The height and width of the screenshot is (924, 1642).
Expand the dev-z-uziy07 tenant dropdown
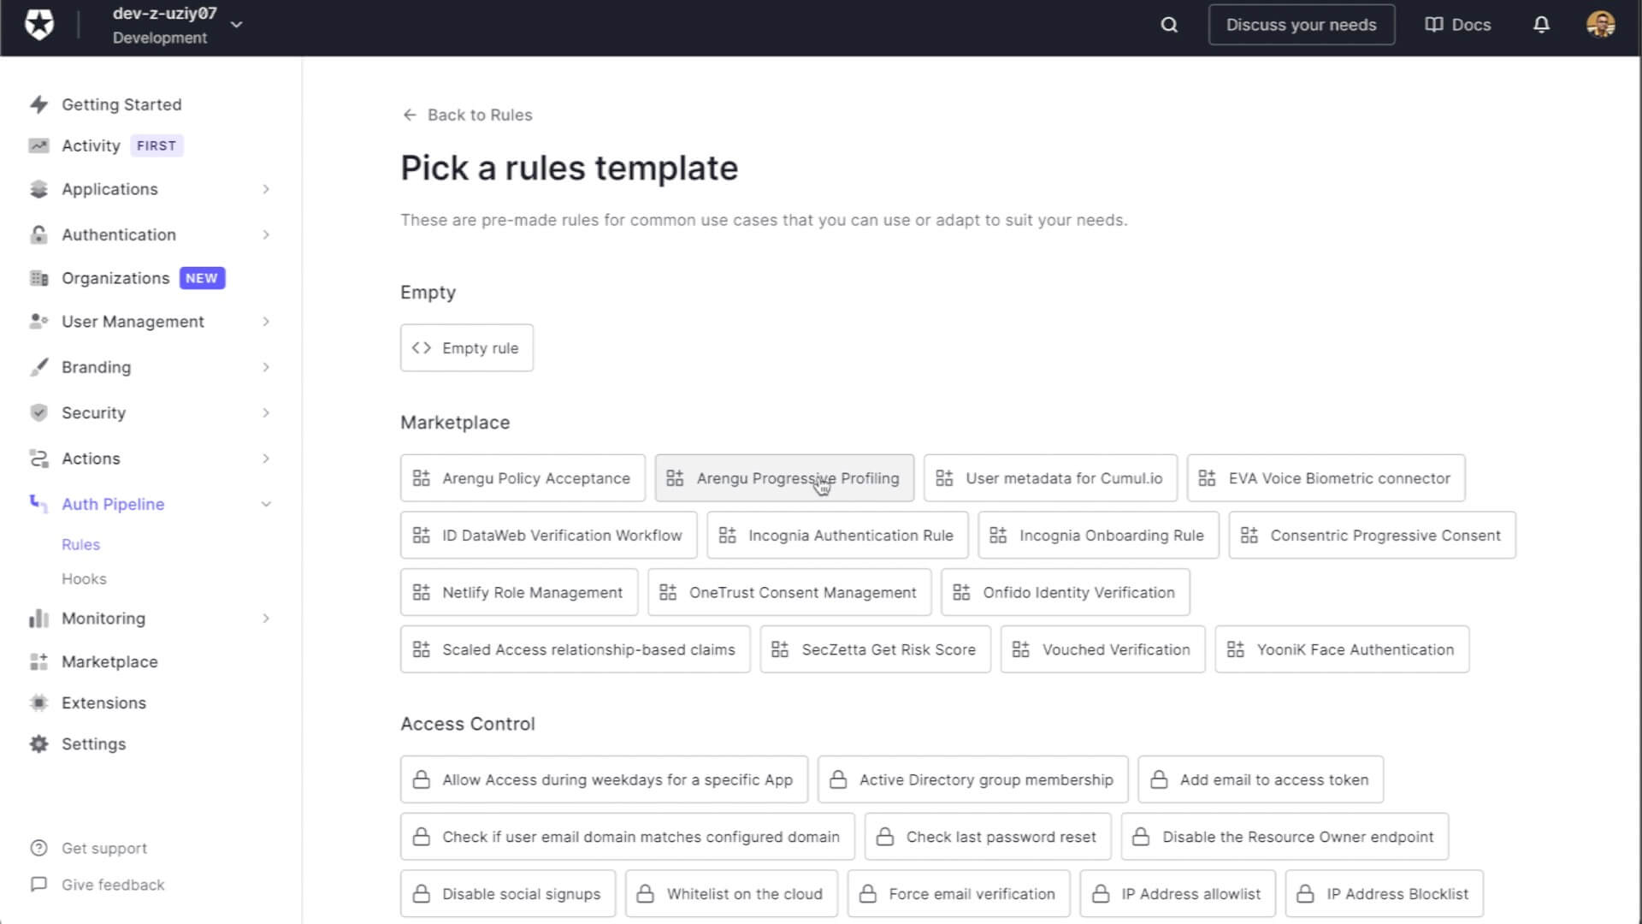click(236, 24)
